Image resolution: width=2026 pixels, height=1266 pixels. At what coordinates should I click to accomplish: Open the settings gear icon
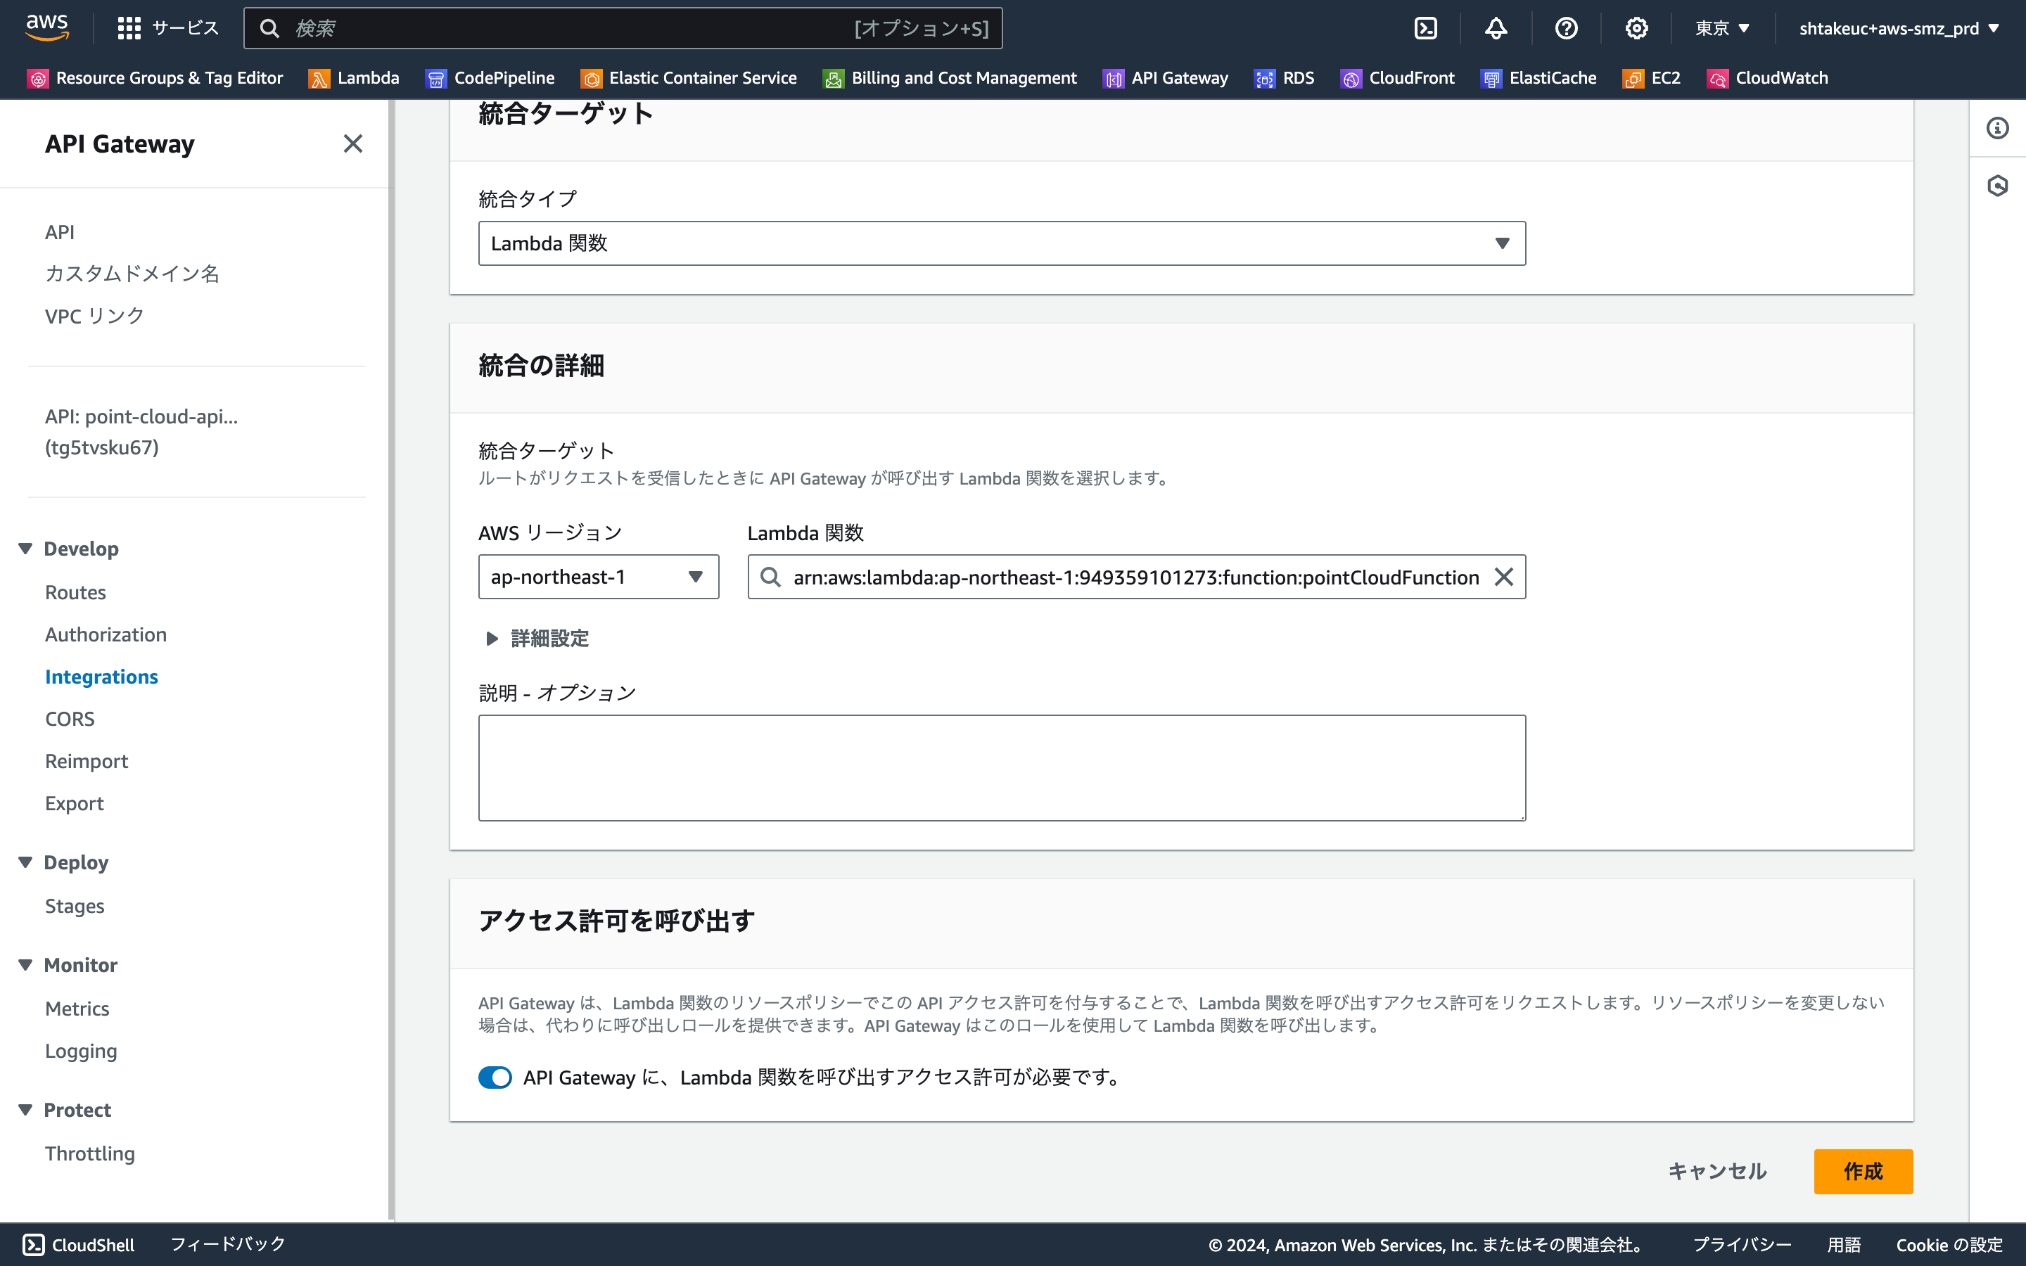(1637, 28)
